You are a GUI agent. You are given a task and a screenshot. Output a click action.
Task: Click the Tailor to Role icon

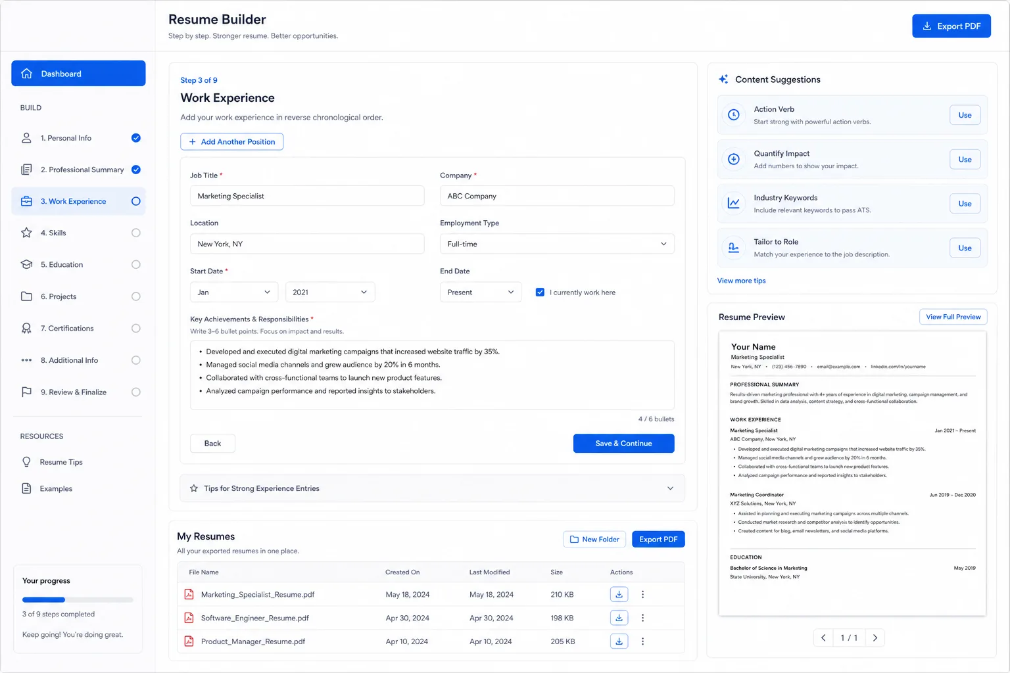tap(734, 248)
